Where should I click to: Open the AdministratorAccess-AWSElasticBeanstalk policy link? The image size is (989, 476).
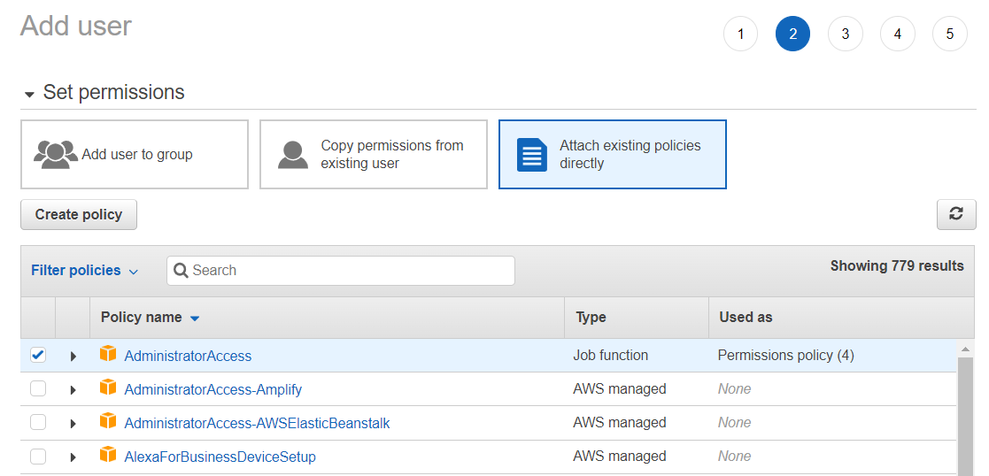point(257,423)
